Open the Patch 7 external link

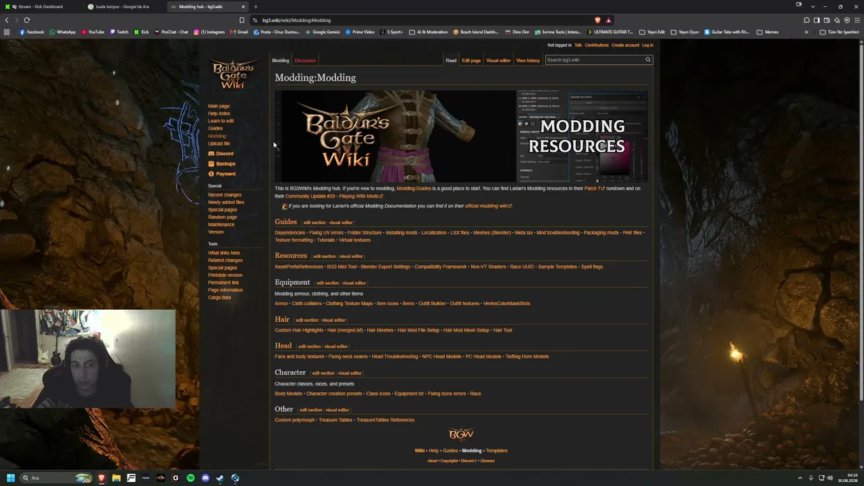tap(593, 188)
